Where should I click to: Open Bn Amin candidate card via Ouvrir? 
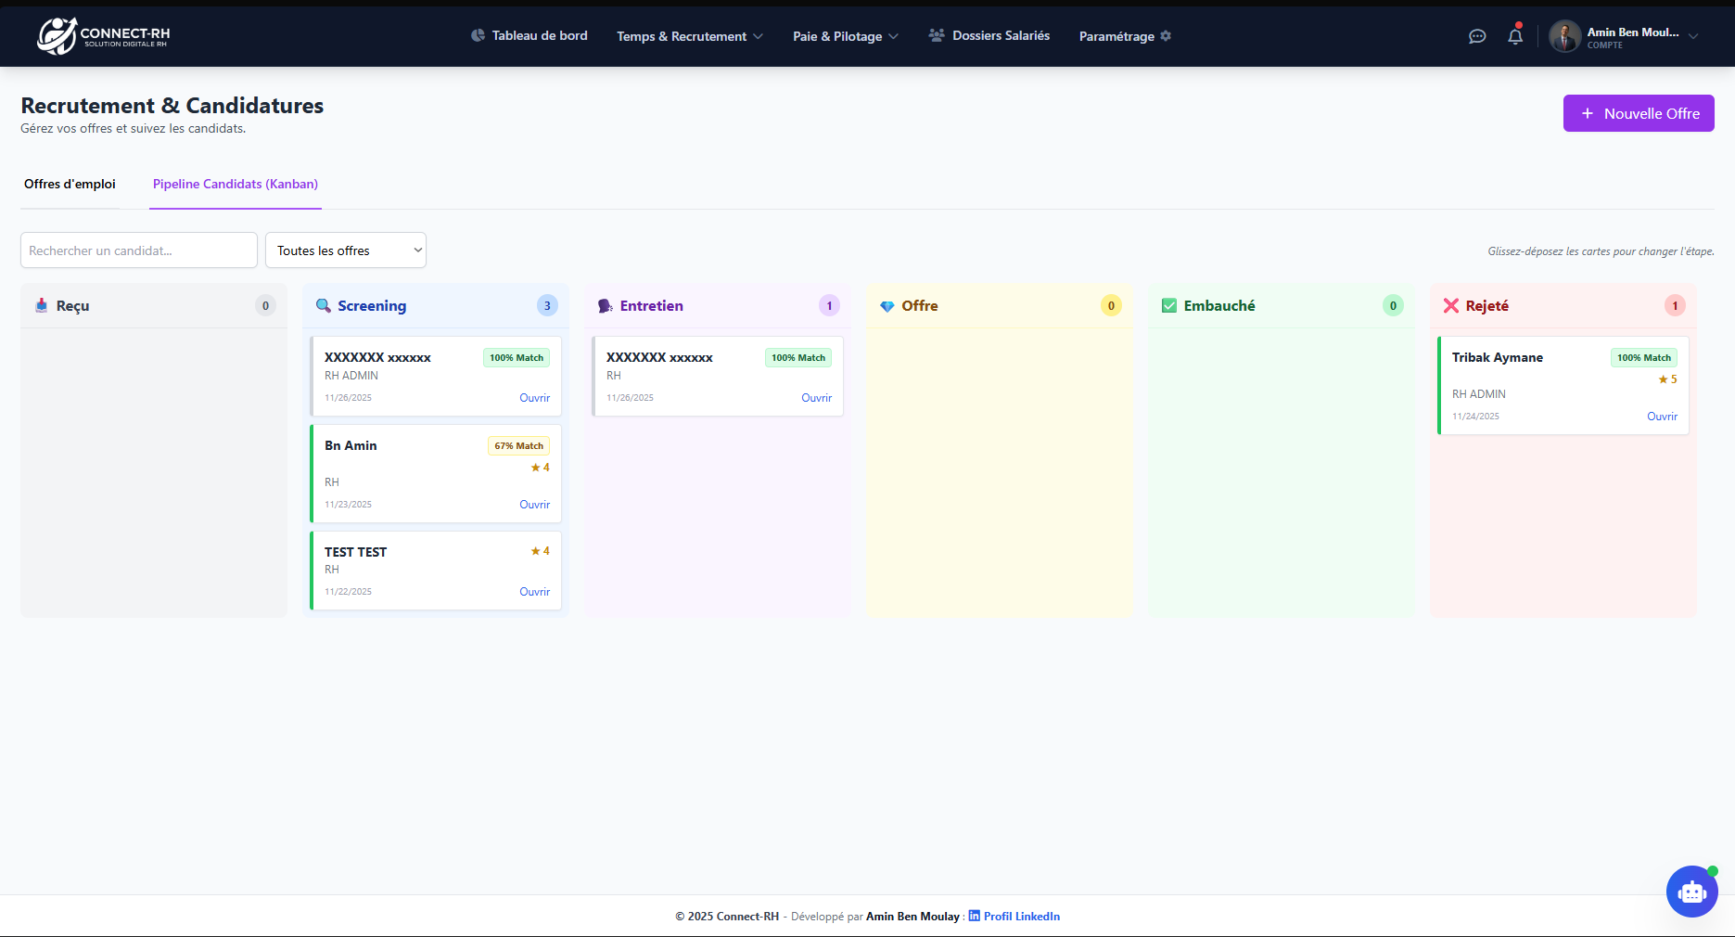(534, 505)
